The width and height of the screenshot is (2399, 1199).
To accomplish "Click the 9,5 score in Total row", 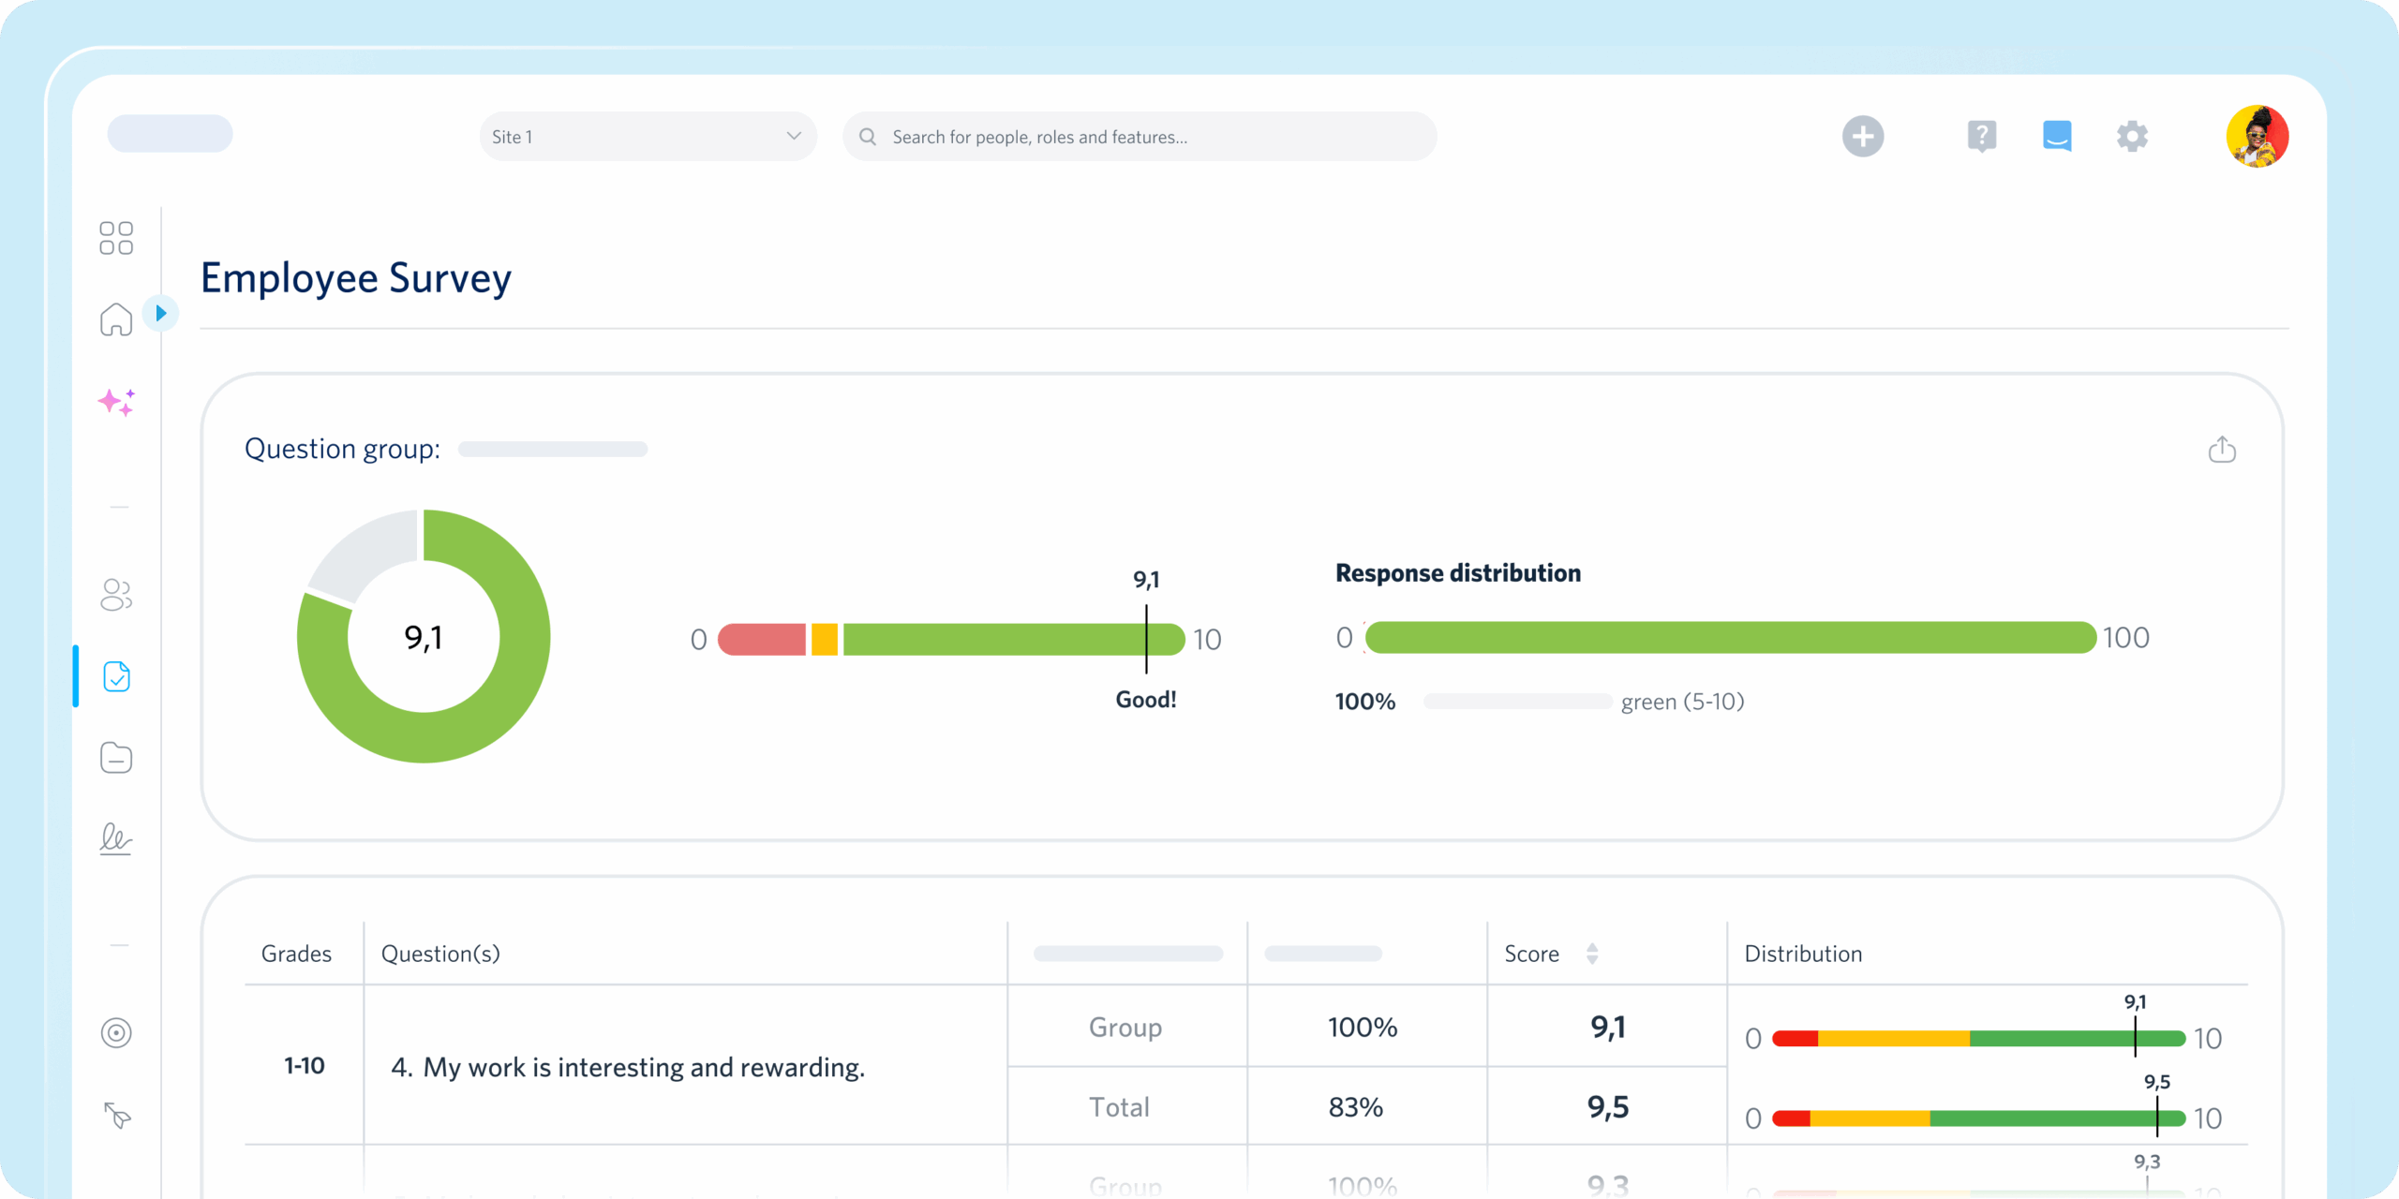I will [x=1608, y=1107].
